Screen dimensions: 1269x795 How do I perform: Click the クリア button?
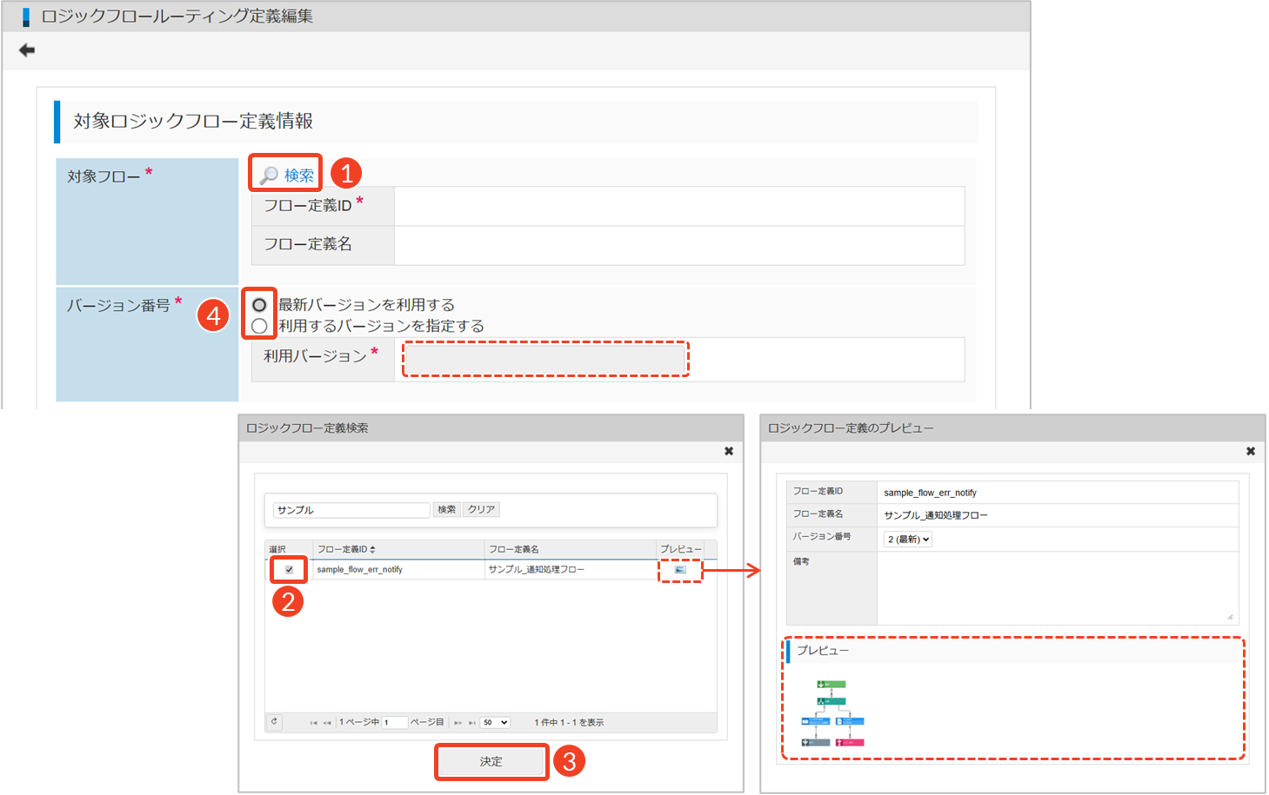point(481,510)
